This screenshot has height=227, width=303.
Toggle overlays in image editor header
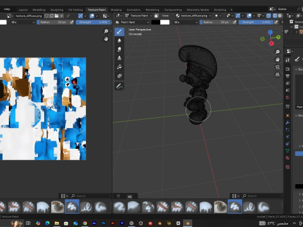pos(92,16)
